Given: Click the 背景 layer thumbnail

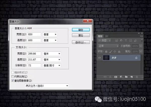Looking at the screenshot, I should 106,58.
